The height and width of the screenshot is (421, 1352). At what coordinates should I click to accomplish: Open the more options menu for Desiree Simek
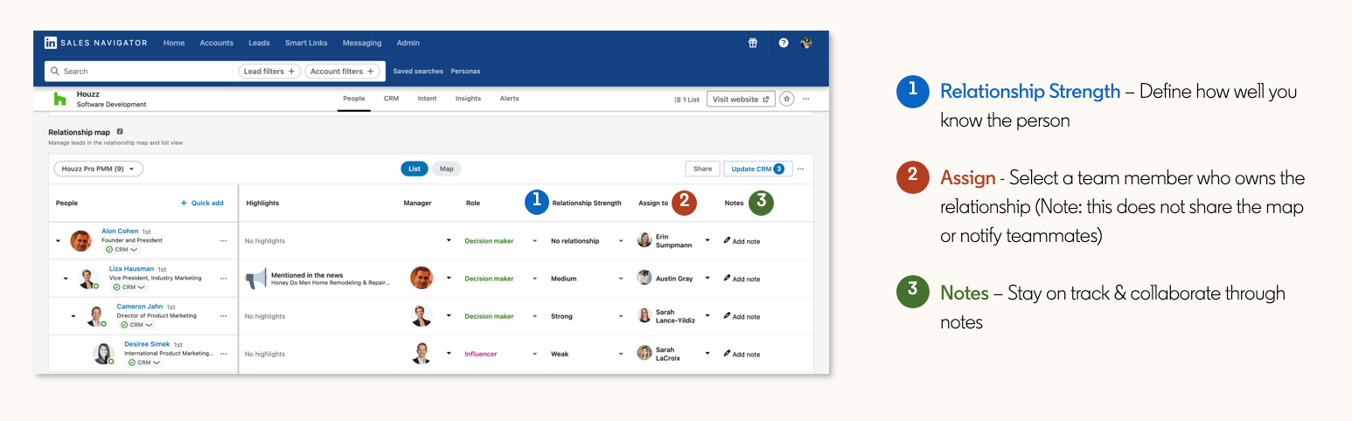224,354
